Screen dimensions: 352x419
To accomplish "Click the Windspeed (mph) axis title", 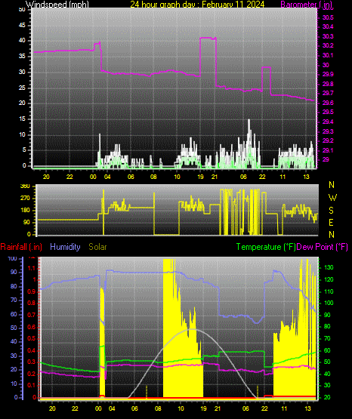I will coord(57,5).
